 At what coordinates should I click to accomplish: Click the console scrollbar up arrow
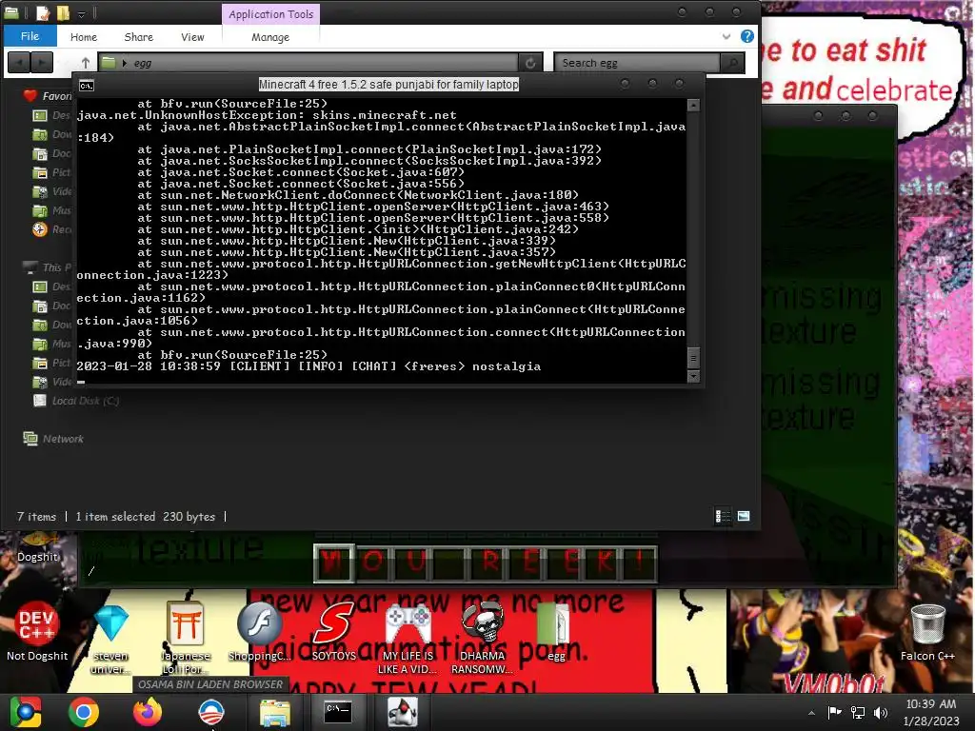click(693, 105)
